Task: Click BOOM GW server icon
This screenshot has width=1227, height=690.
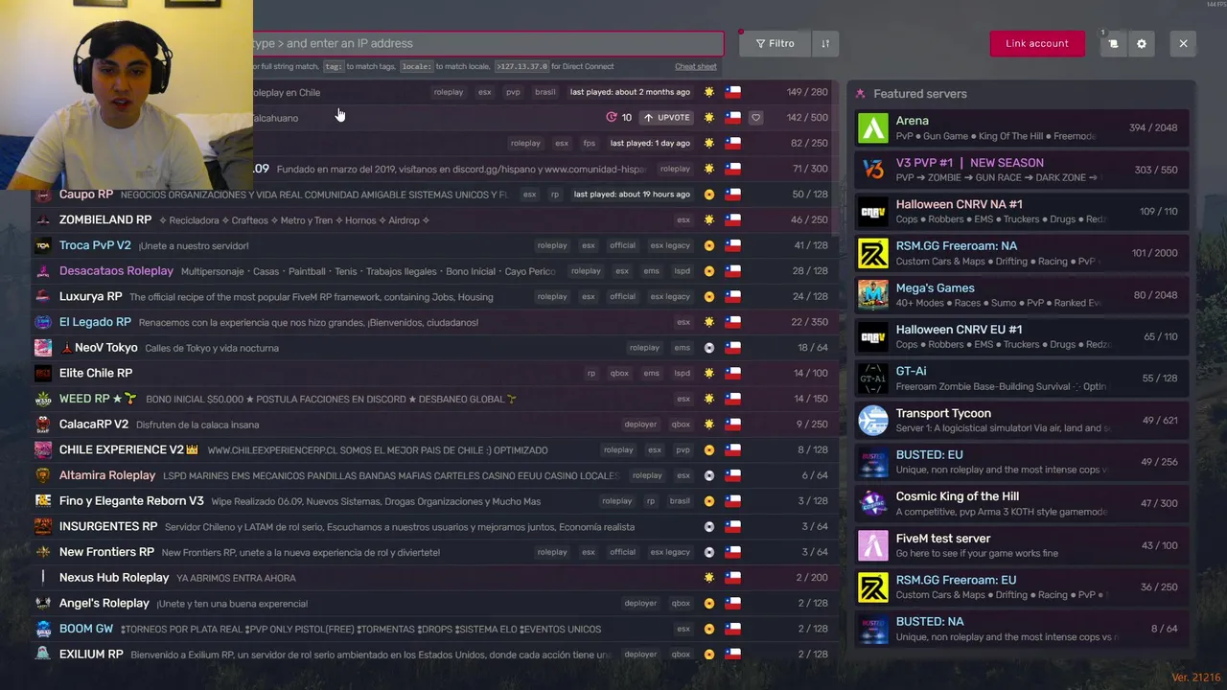Action: [43, 629]
